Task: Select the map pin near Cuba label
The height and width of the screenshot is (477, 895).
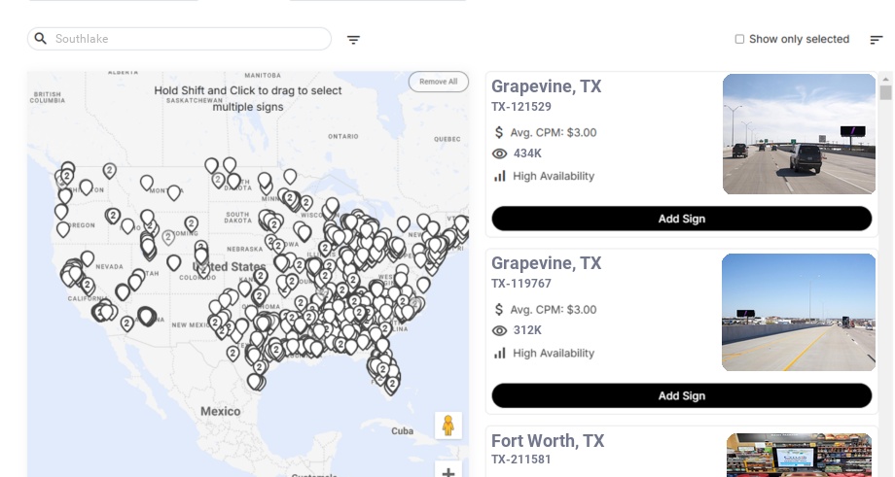Action: [x=392, y=385]
